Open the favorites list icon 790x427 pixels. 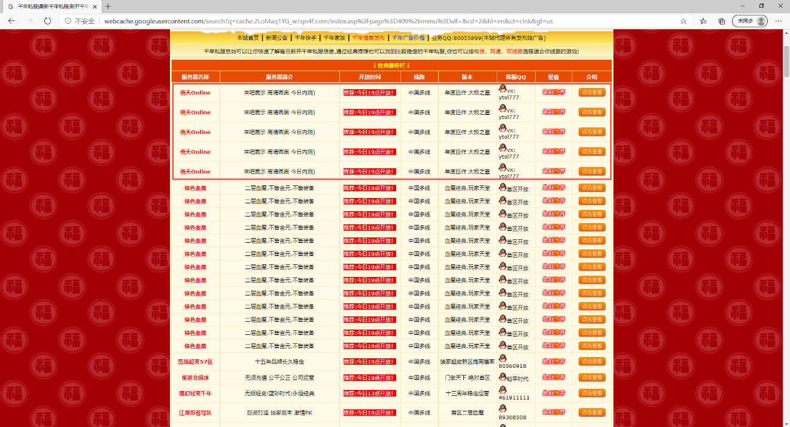[x=703, y=21]
